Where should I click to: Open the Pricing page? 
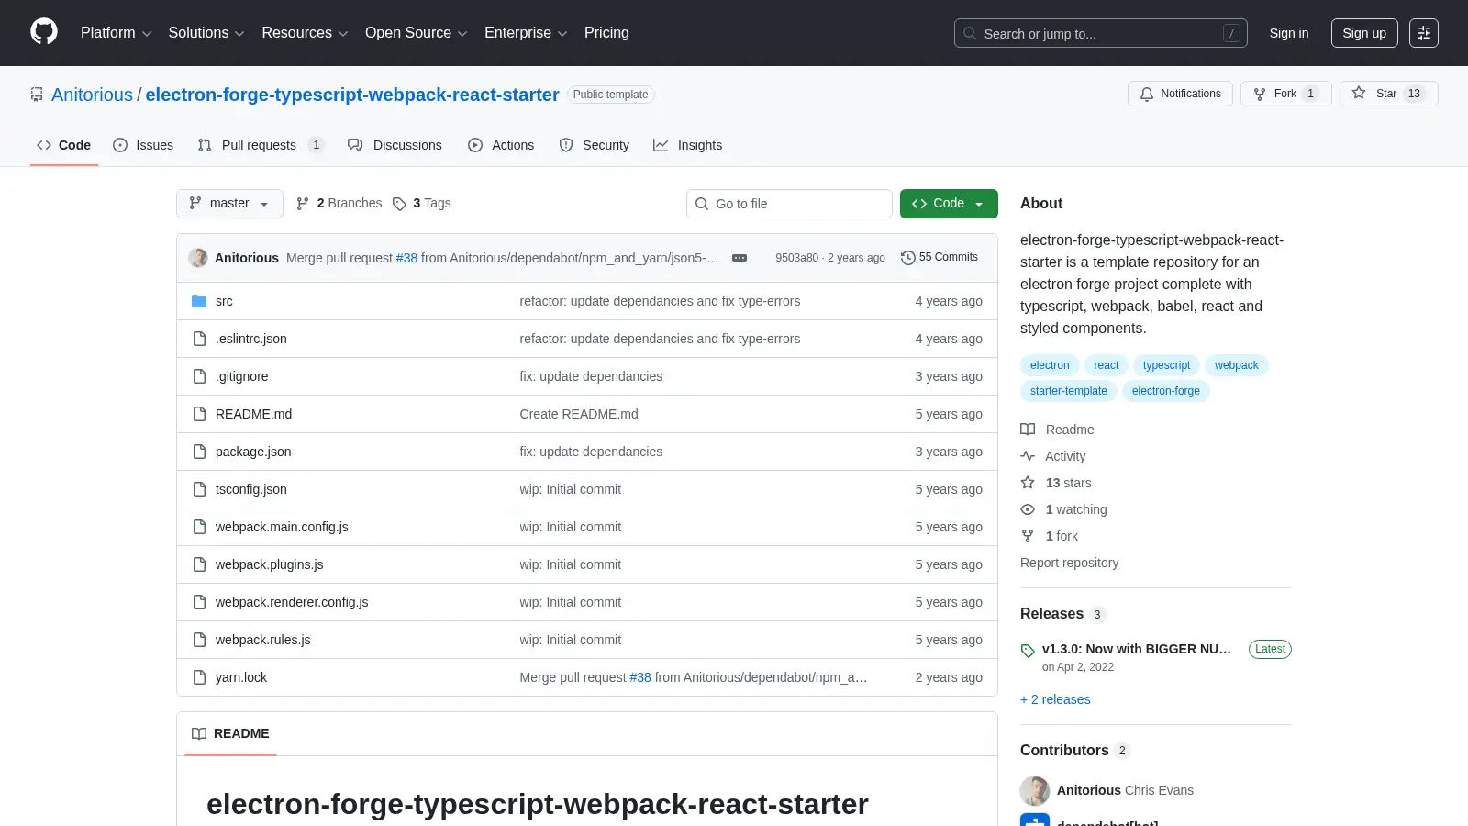(606, 33)
